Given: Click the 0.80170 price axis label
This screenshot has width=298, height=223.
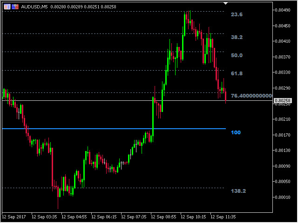Looking at the screenshot, I should click(x=283, y=135).
